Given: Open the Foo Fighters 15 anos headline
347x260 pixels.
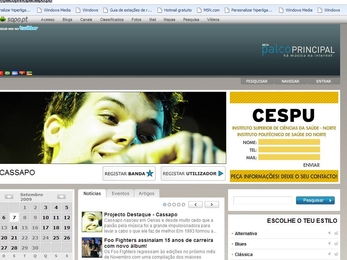Looking at the screenshot, I should [x=159, y=243].
